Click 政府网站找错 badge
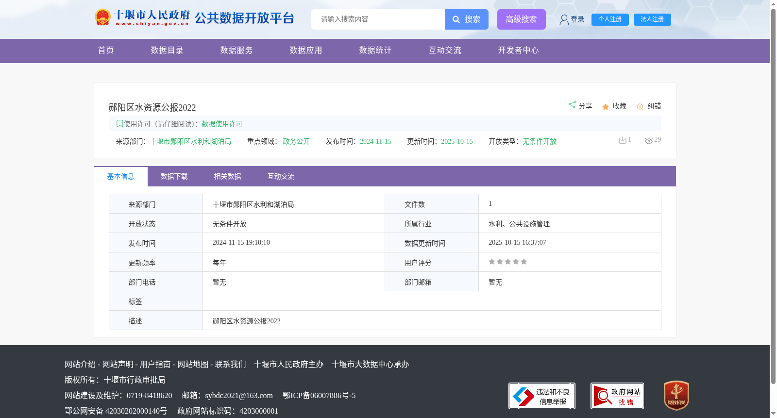This screenshot has width=777, height=418. coord(617,396)
